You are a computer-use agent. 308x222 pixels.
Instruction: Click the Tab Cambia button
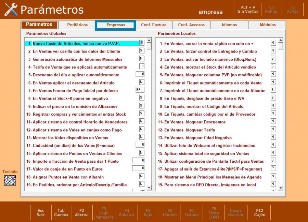tap(61, 212)
